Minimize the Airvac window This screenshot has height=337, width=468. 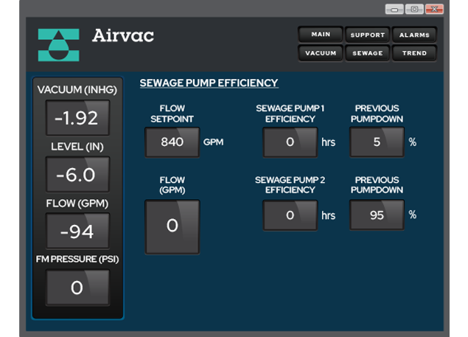point(394,9)
